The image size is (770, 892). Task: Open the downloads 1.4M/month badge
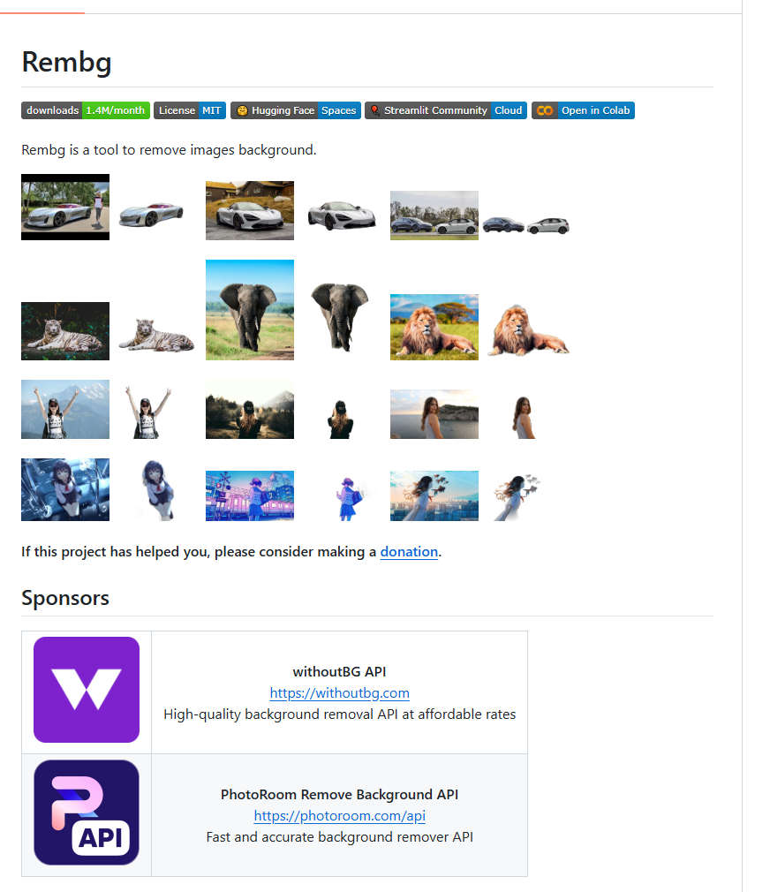coord(86,110)
